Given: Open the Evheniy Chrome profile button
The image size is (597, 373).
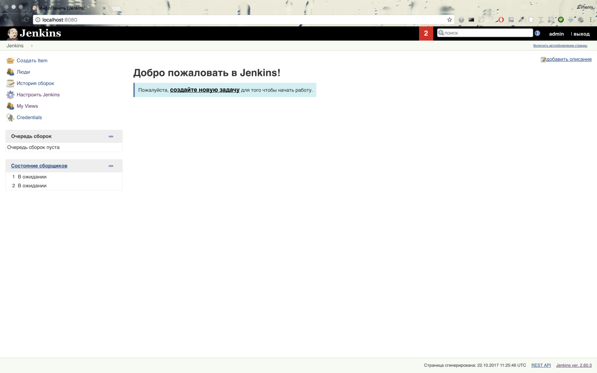Looking at the screenshot, I should point(585,7).
